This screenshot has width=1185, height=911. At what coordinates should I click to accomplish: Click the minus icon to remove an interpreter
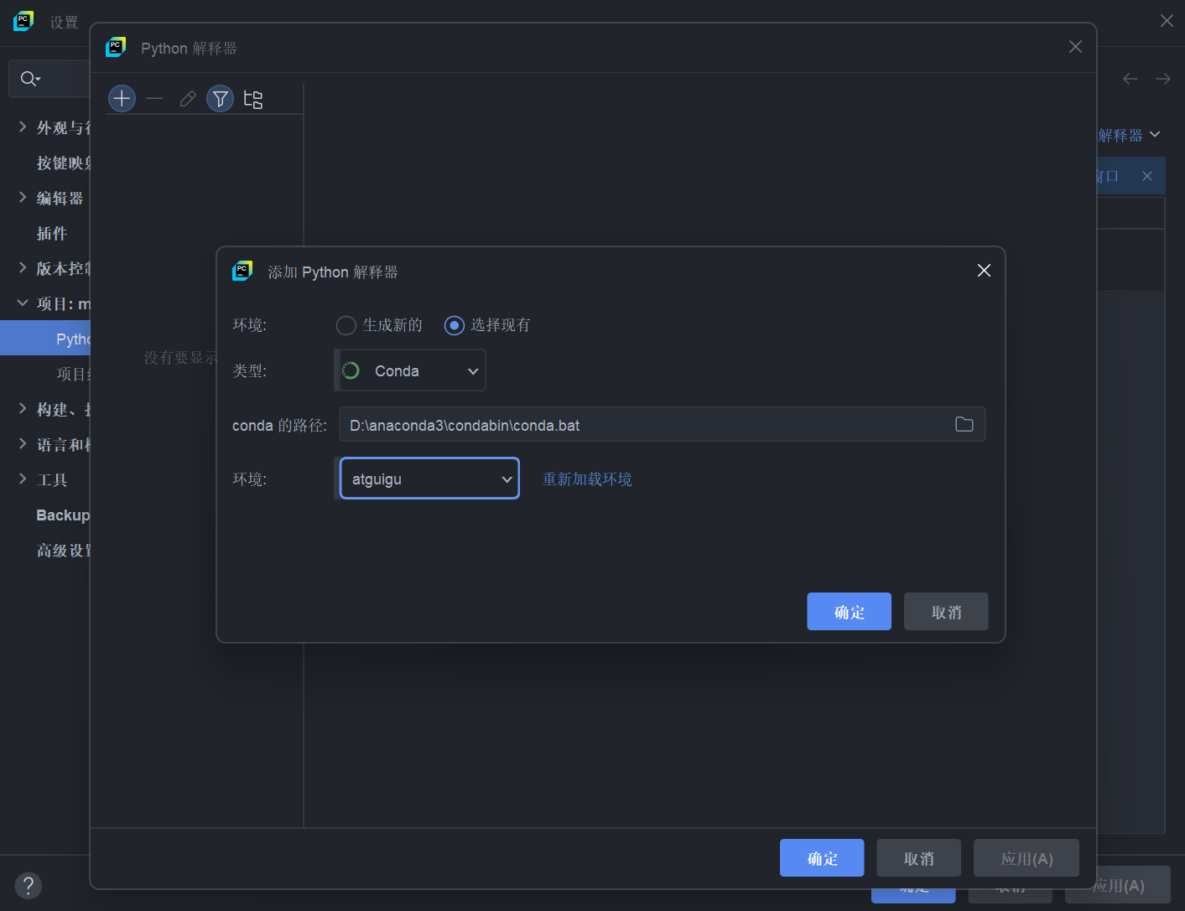coord(154,99)
